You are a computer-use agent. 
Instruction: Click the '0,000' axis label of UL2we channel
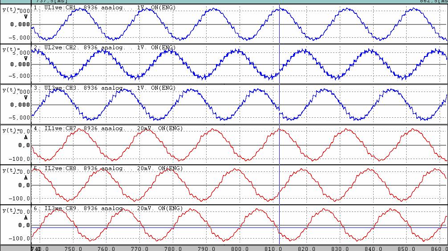[20, 64]
